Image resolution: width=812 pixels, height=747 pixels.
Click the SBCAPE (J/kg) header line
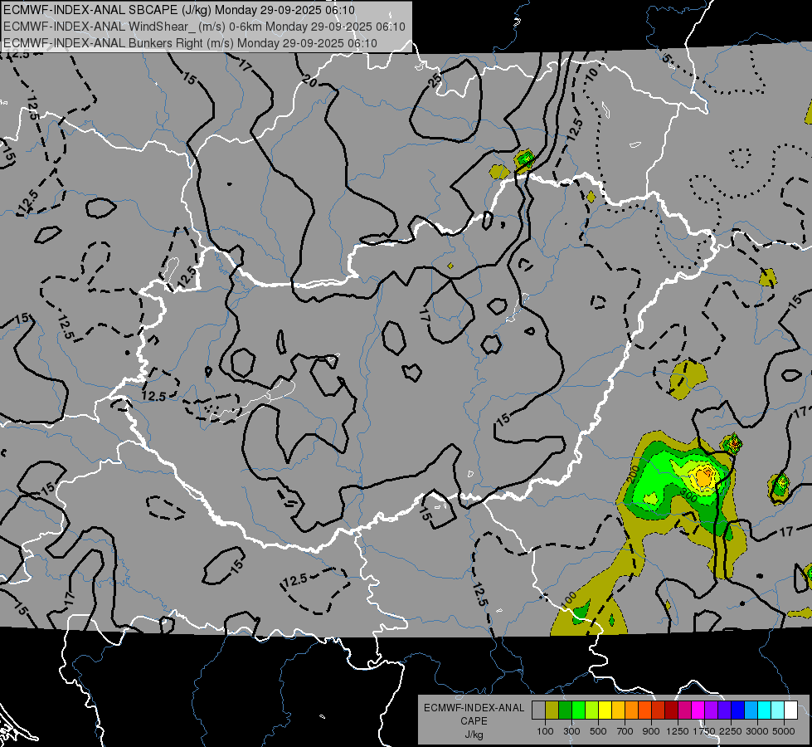178,10
